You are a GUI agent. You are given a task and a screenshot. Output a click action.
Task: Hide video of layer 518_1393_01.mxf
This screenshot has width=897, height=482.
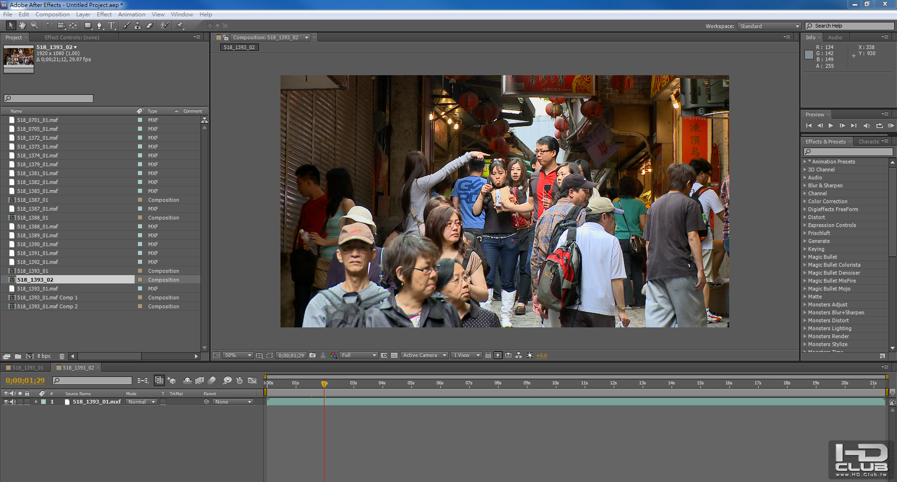tap(6, 402)
